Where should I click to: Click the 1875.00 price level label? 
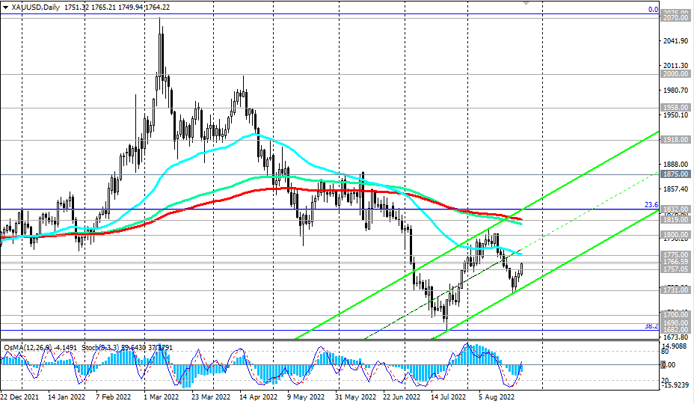[x=675, y=174]
